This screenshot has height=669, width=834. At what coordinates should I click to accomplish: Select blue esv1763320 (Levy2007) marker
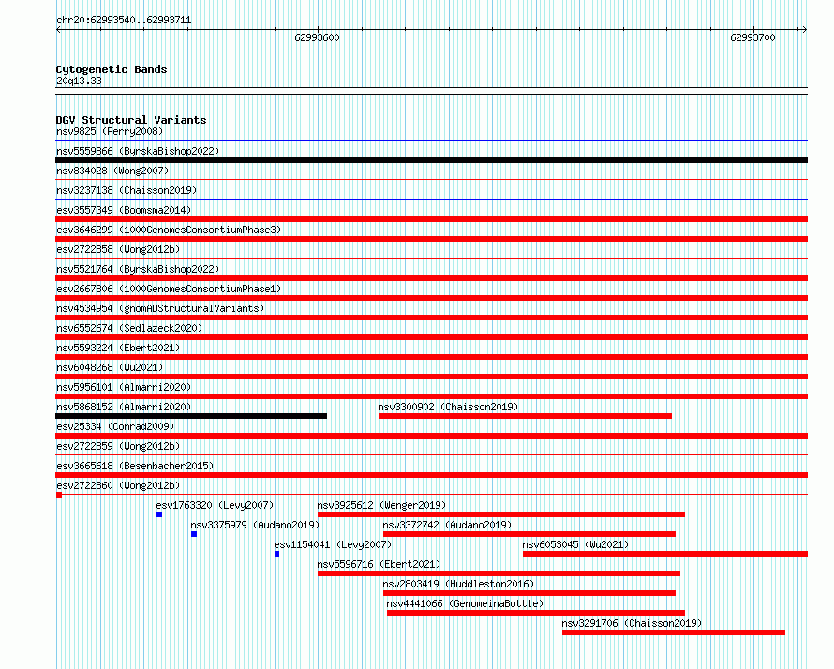click(x=159, y=514)
